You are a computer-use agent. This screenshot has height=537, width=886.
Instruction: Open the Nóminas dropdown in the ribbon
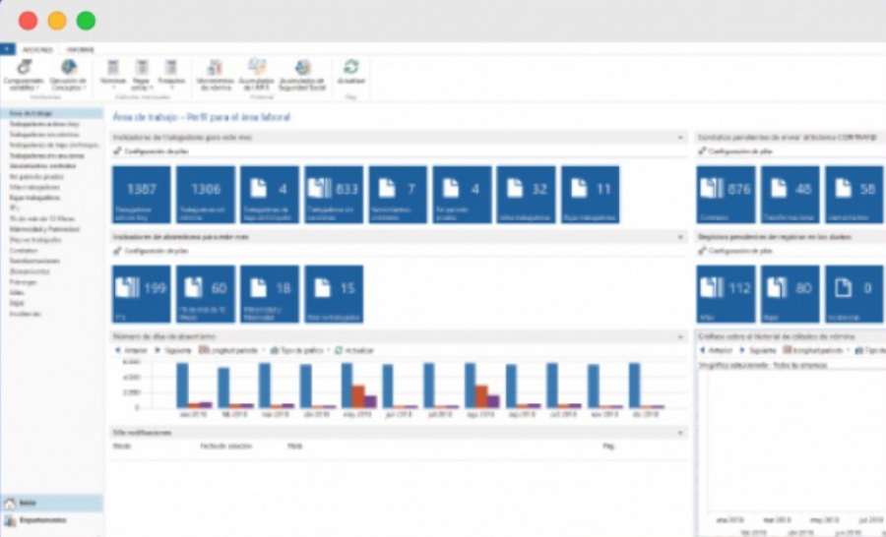tap(113, 73)
